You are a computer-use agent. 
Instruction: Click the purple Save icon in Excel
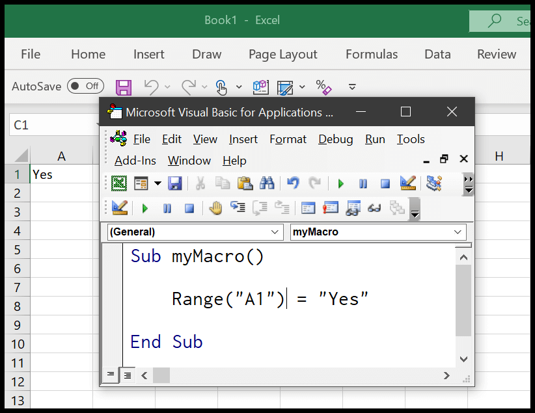pyautogui.click(x=124, y=87)
